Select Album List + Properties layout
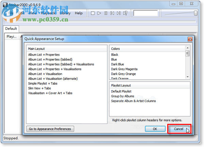 tap(44, 55)
